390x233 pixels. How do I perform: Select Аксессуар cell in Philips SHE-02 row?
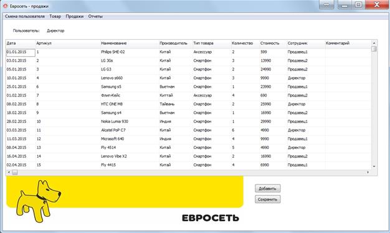point(212,52)
